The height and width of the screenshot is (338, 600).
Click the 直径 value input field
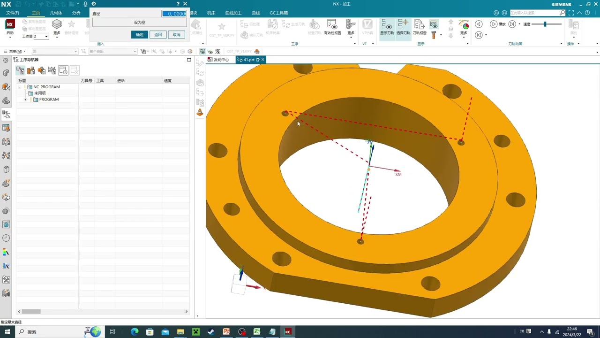[174, 14]
